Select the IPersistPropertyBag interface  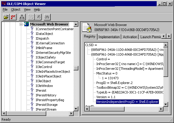(50, 100)
